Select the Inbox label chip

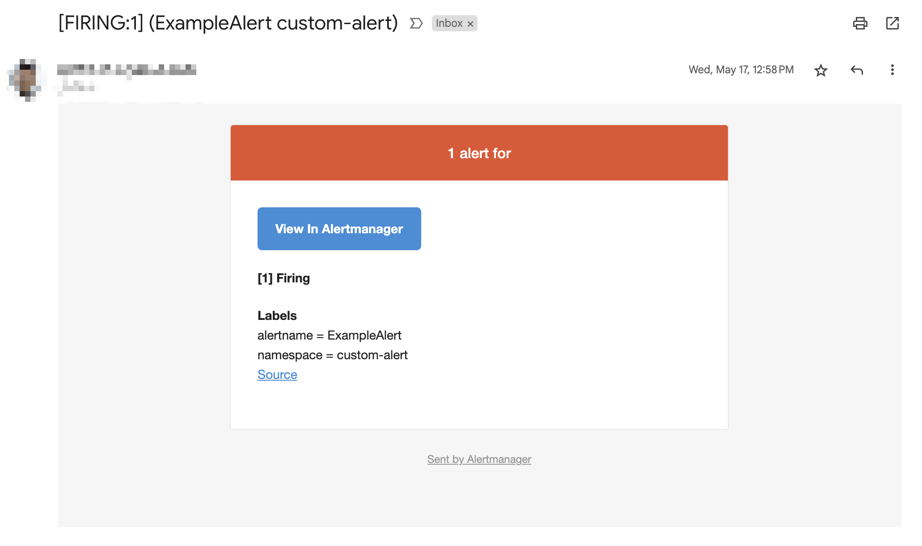click(x=449, y=24)
